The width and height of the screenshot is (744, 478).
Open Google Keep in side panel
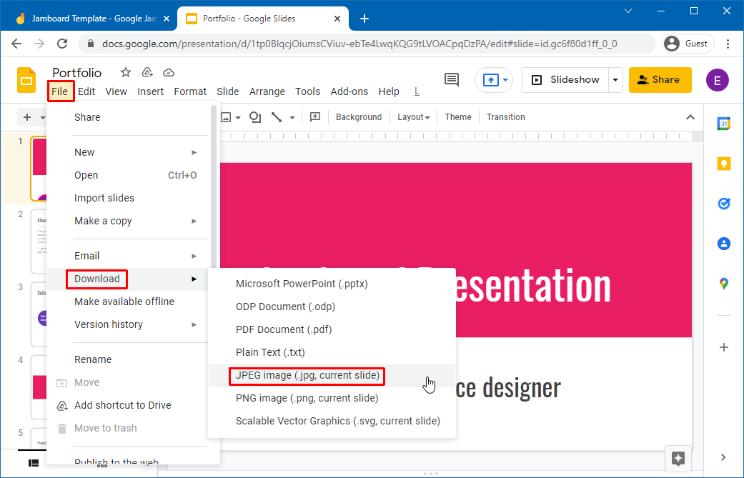click(723, 164)
